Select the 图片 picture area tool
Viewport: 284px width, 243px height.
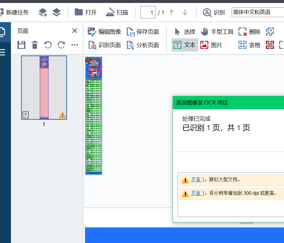[x=211, y=45]
